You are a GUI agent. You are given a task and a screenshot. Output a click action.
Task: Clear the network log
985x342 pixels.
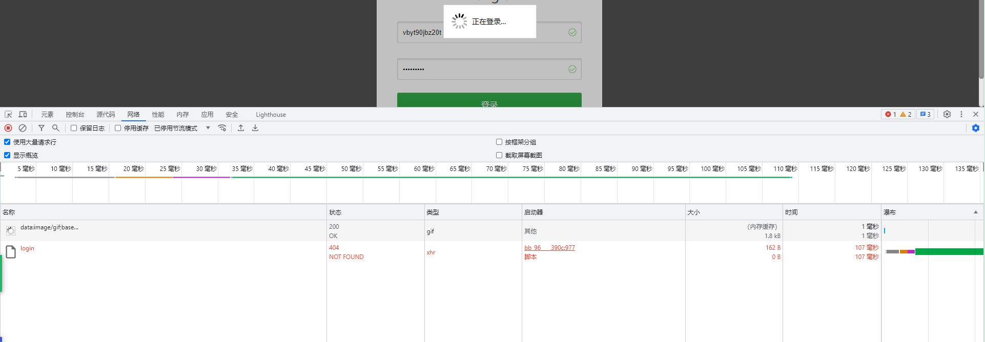click(23, 128)
